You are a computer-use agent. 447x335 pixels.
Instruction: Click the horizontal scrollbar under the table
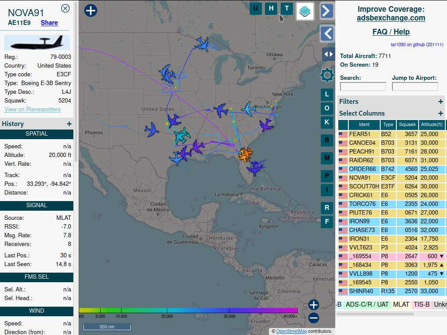coord(375,314)
